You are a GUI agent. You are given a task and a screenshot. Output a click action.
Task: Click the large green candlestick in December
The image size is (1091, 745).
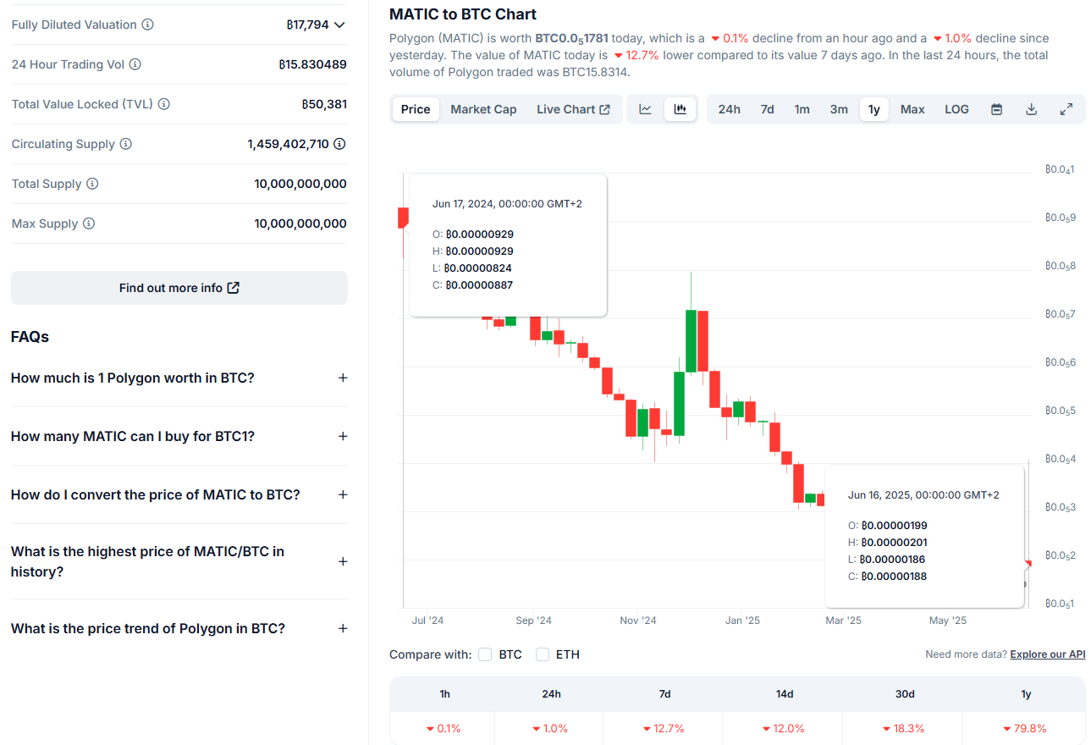[x=692, y=341]
